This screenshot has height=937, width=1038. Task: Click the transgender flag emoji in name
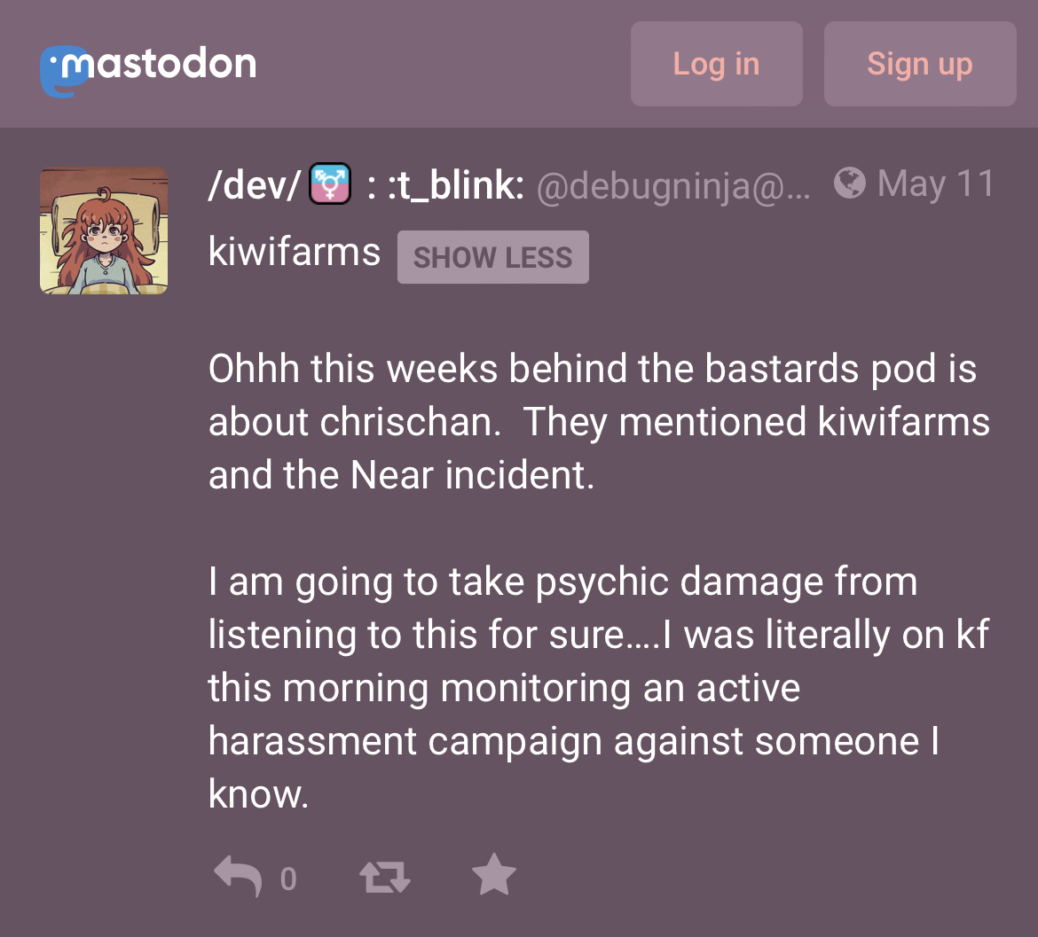point(330,183)
